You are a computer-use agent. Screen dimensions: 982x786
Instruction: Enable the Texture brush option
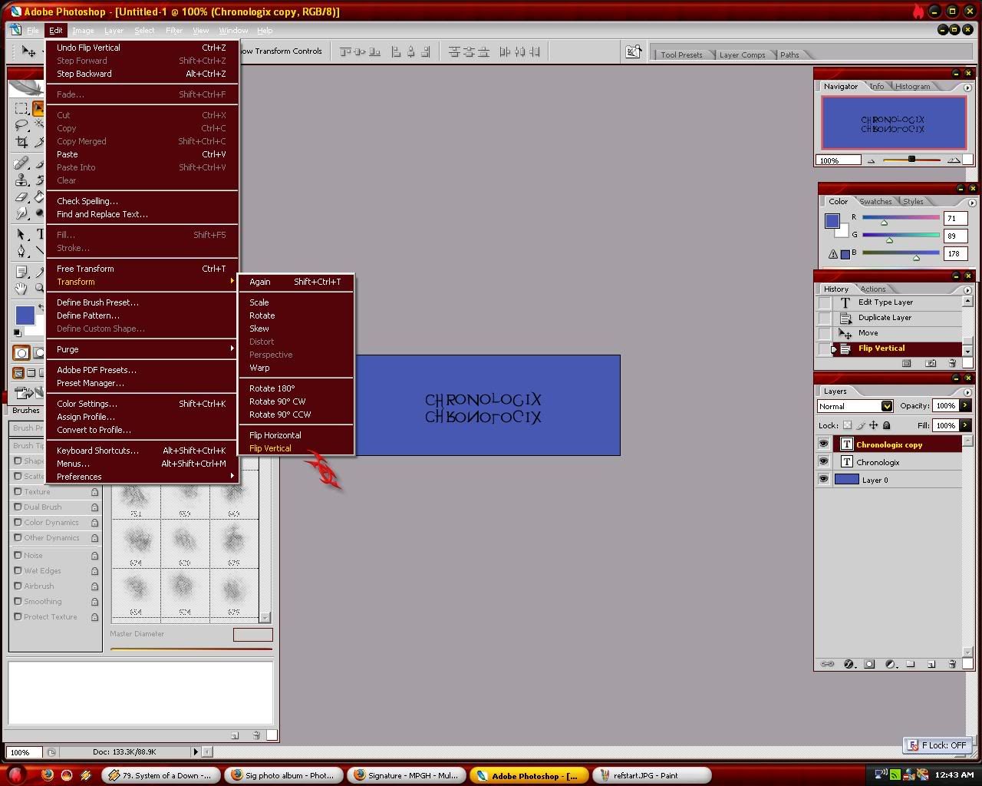tap(18, 492)
